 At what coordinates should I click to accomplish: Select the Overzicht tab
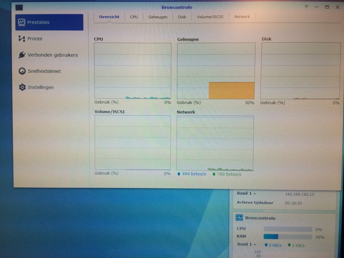[x=109, y=17]
